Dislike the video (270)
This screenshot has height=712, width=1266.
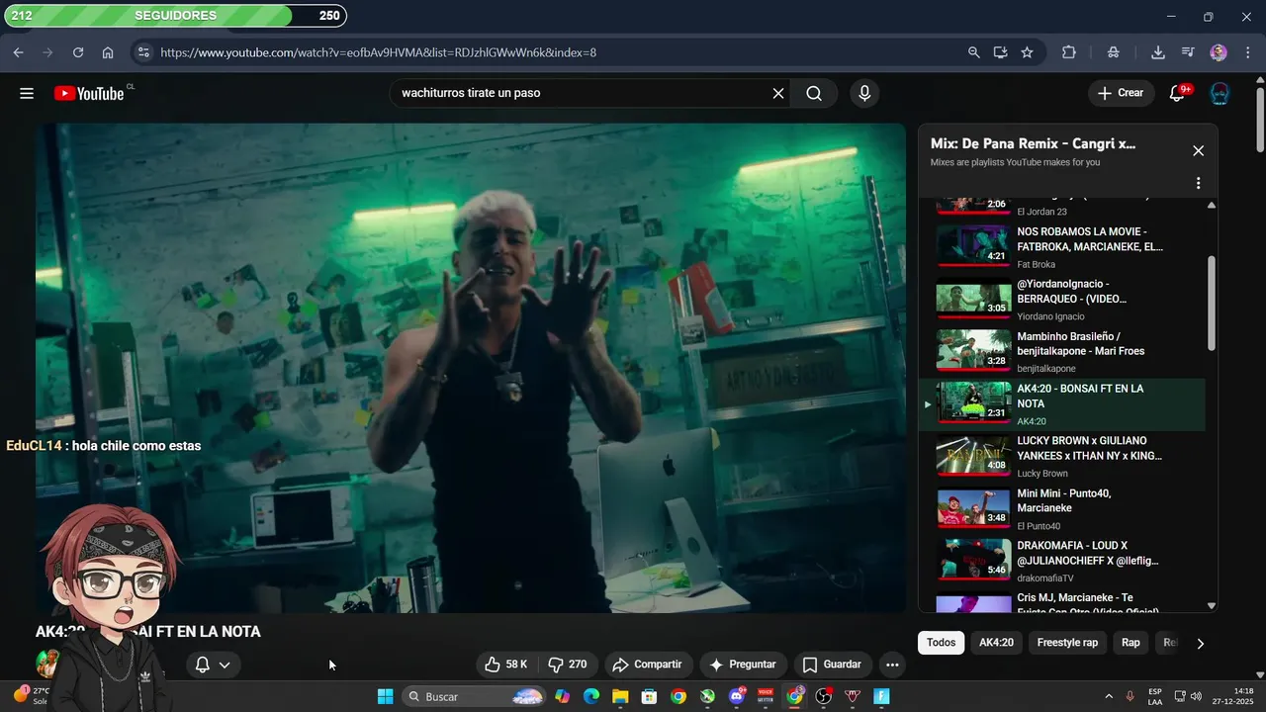click(568, 665)
